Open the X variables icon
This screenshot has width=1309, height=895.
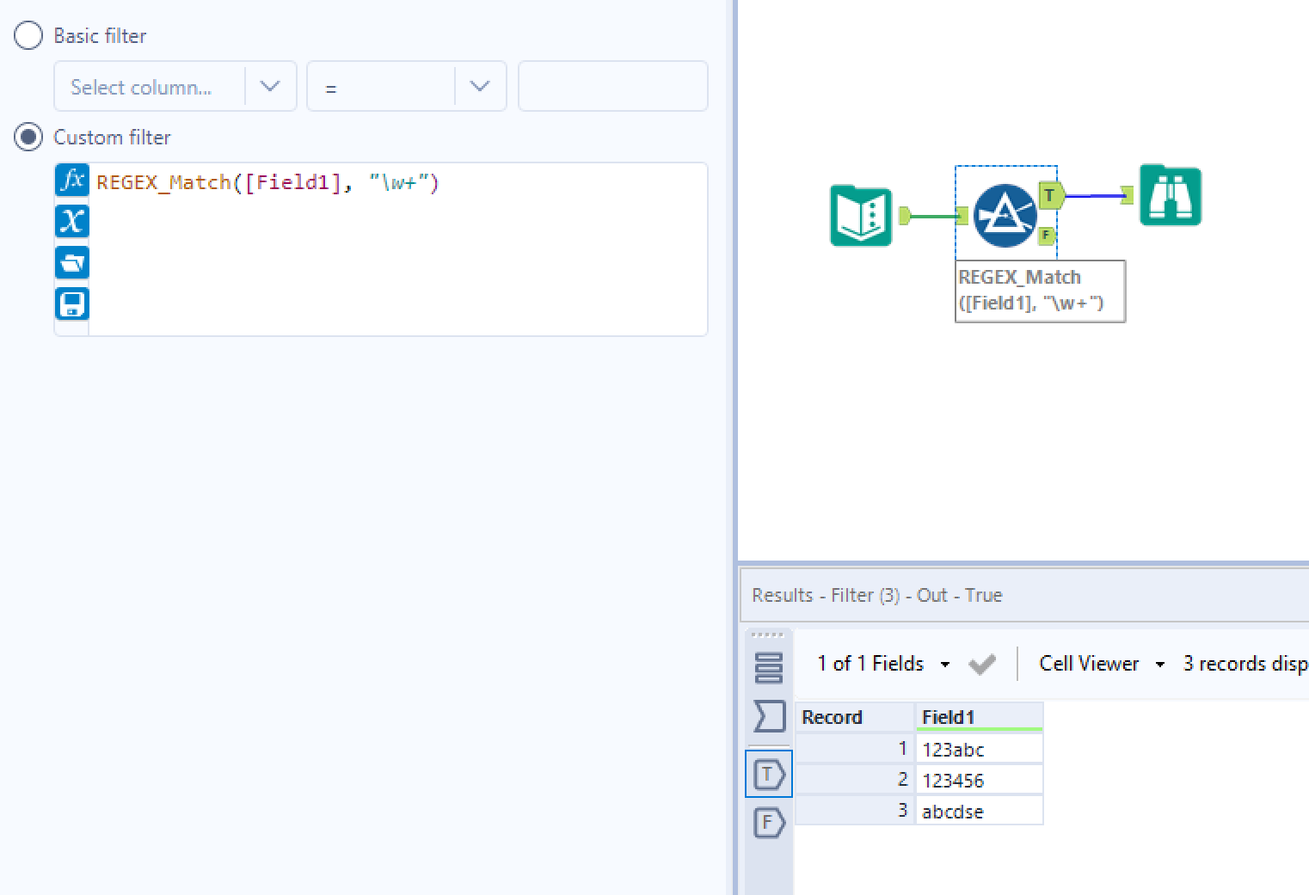pyautogui.click(x=72, y=221)
